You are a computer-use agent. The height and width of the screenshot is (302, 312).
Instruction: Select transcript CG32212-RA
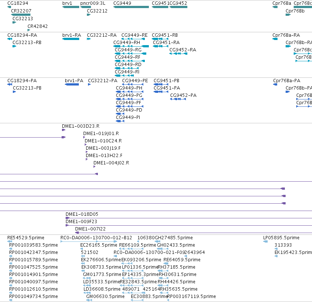102,35
